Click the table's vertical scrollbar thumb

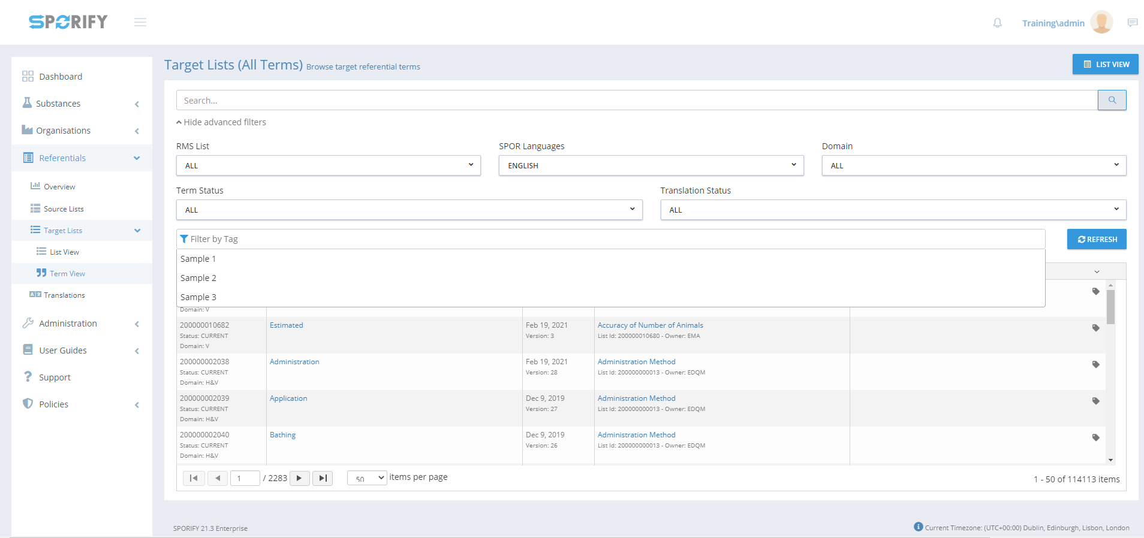pyautogui.click(x=1110, y=307)
